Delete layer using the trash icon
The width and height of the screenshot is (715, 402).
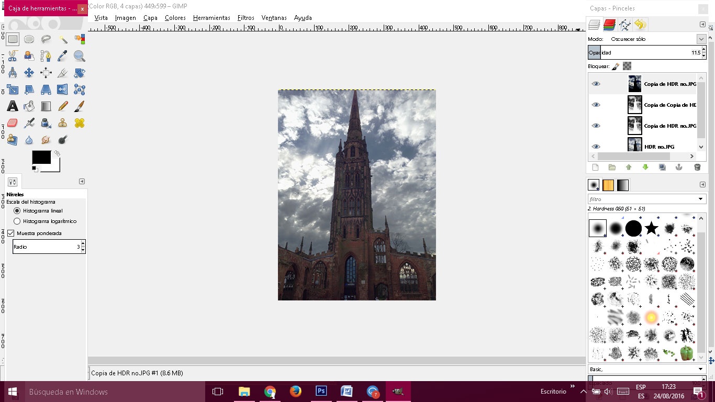pos(697,167)
